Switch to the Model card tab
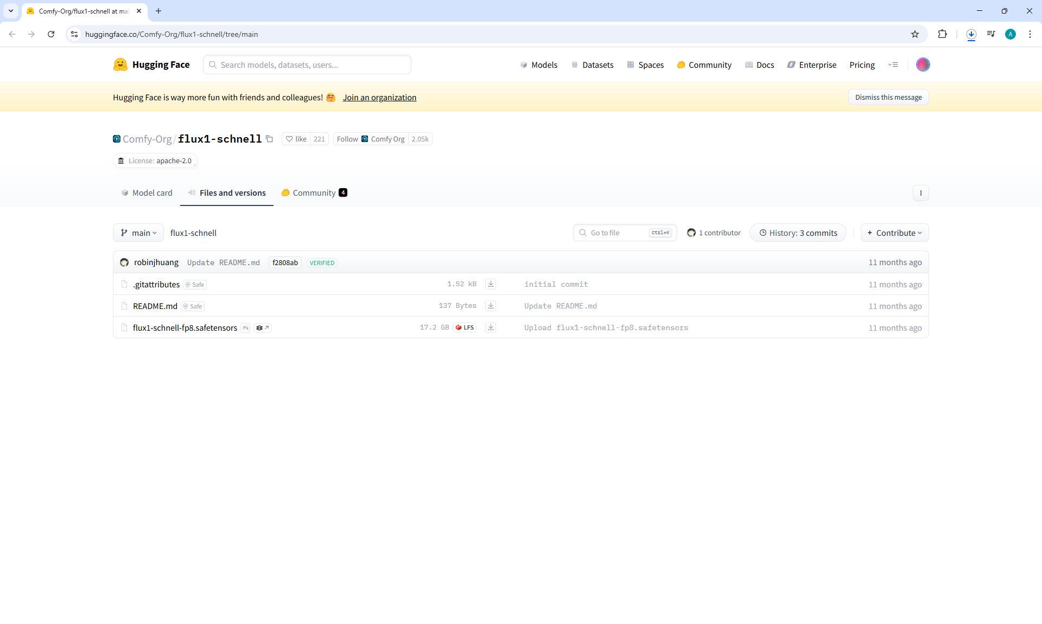Screen dimensions: 1042x624 (147, 193)
